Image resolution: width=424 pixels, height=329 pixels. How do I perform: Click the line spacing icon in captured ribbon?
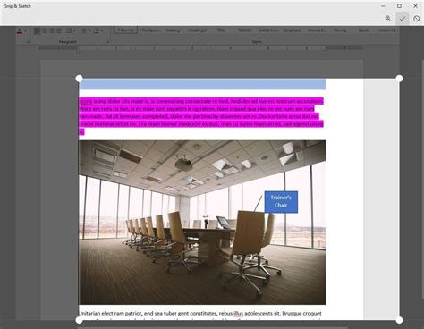(69, 30)
